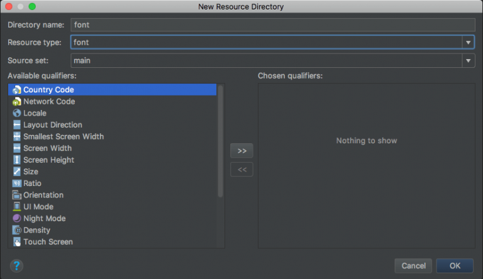This screenshot has height=279, width=483.
Task: Click the Smallest Screen Width icon
Action: tap(16, 136)
